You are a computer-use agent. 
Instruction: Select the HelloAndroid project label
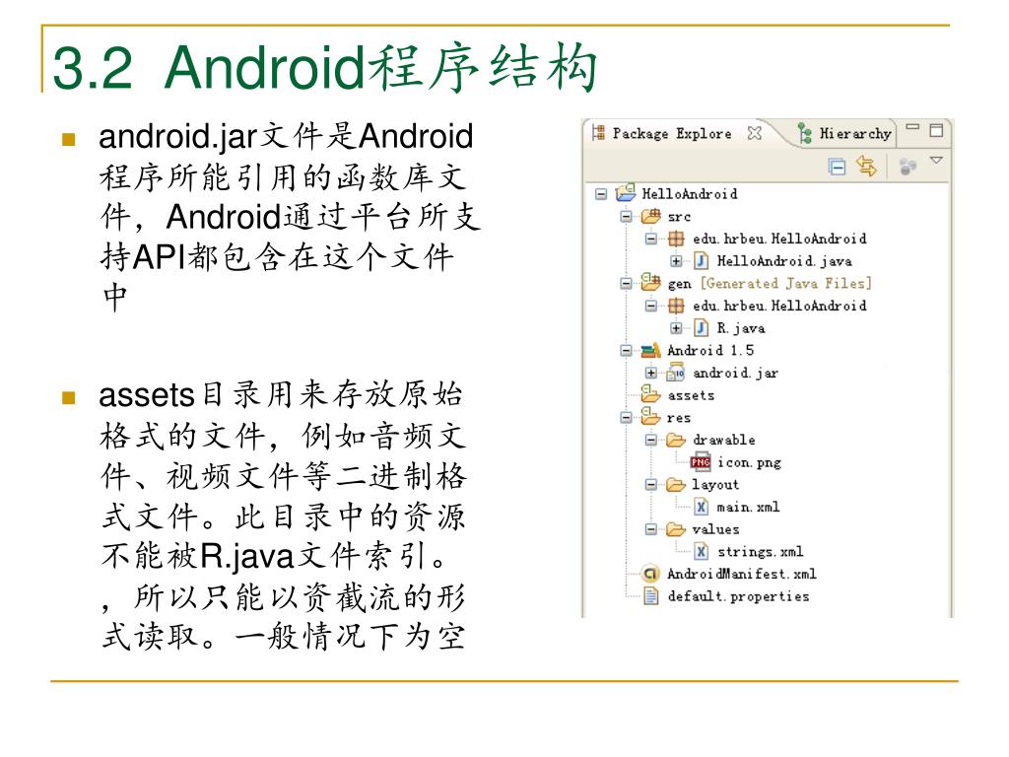(x=689, y=194)
